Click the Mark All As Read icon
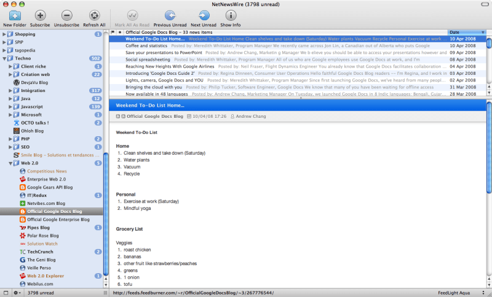This screenshot has height=297, width=492. (x=132, y=15)
